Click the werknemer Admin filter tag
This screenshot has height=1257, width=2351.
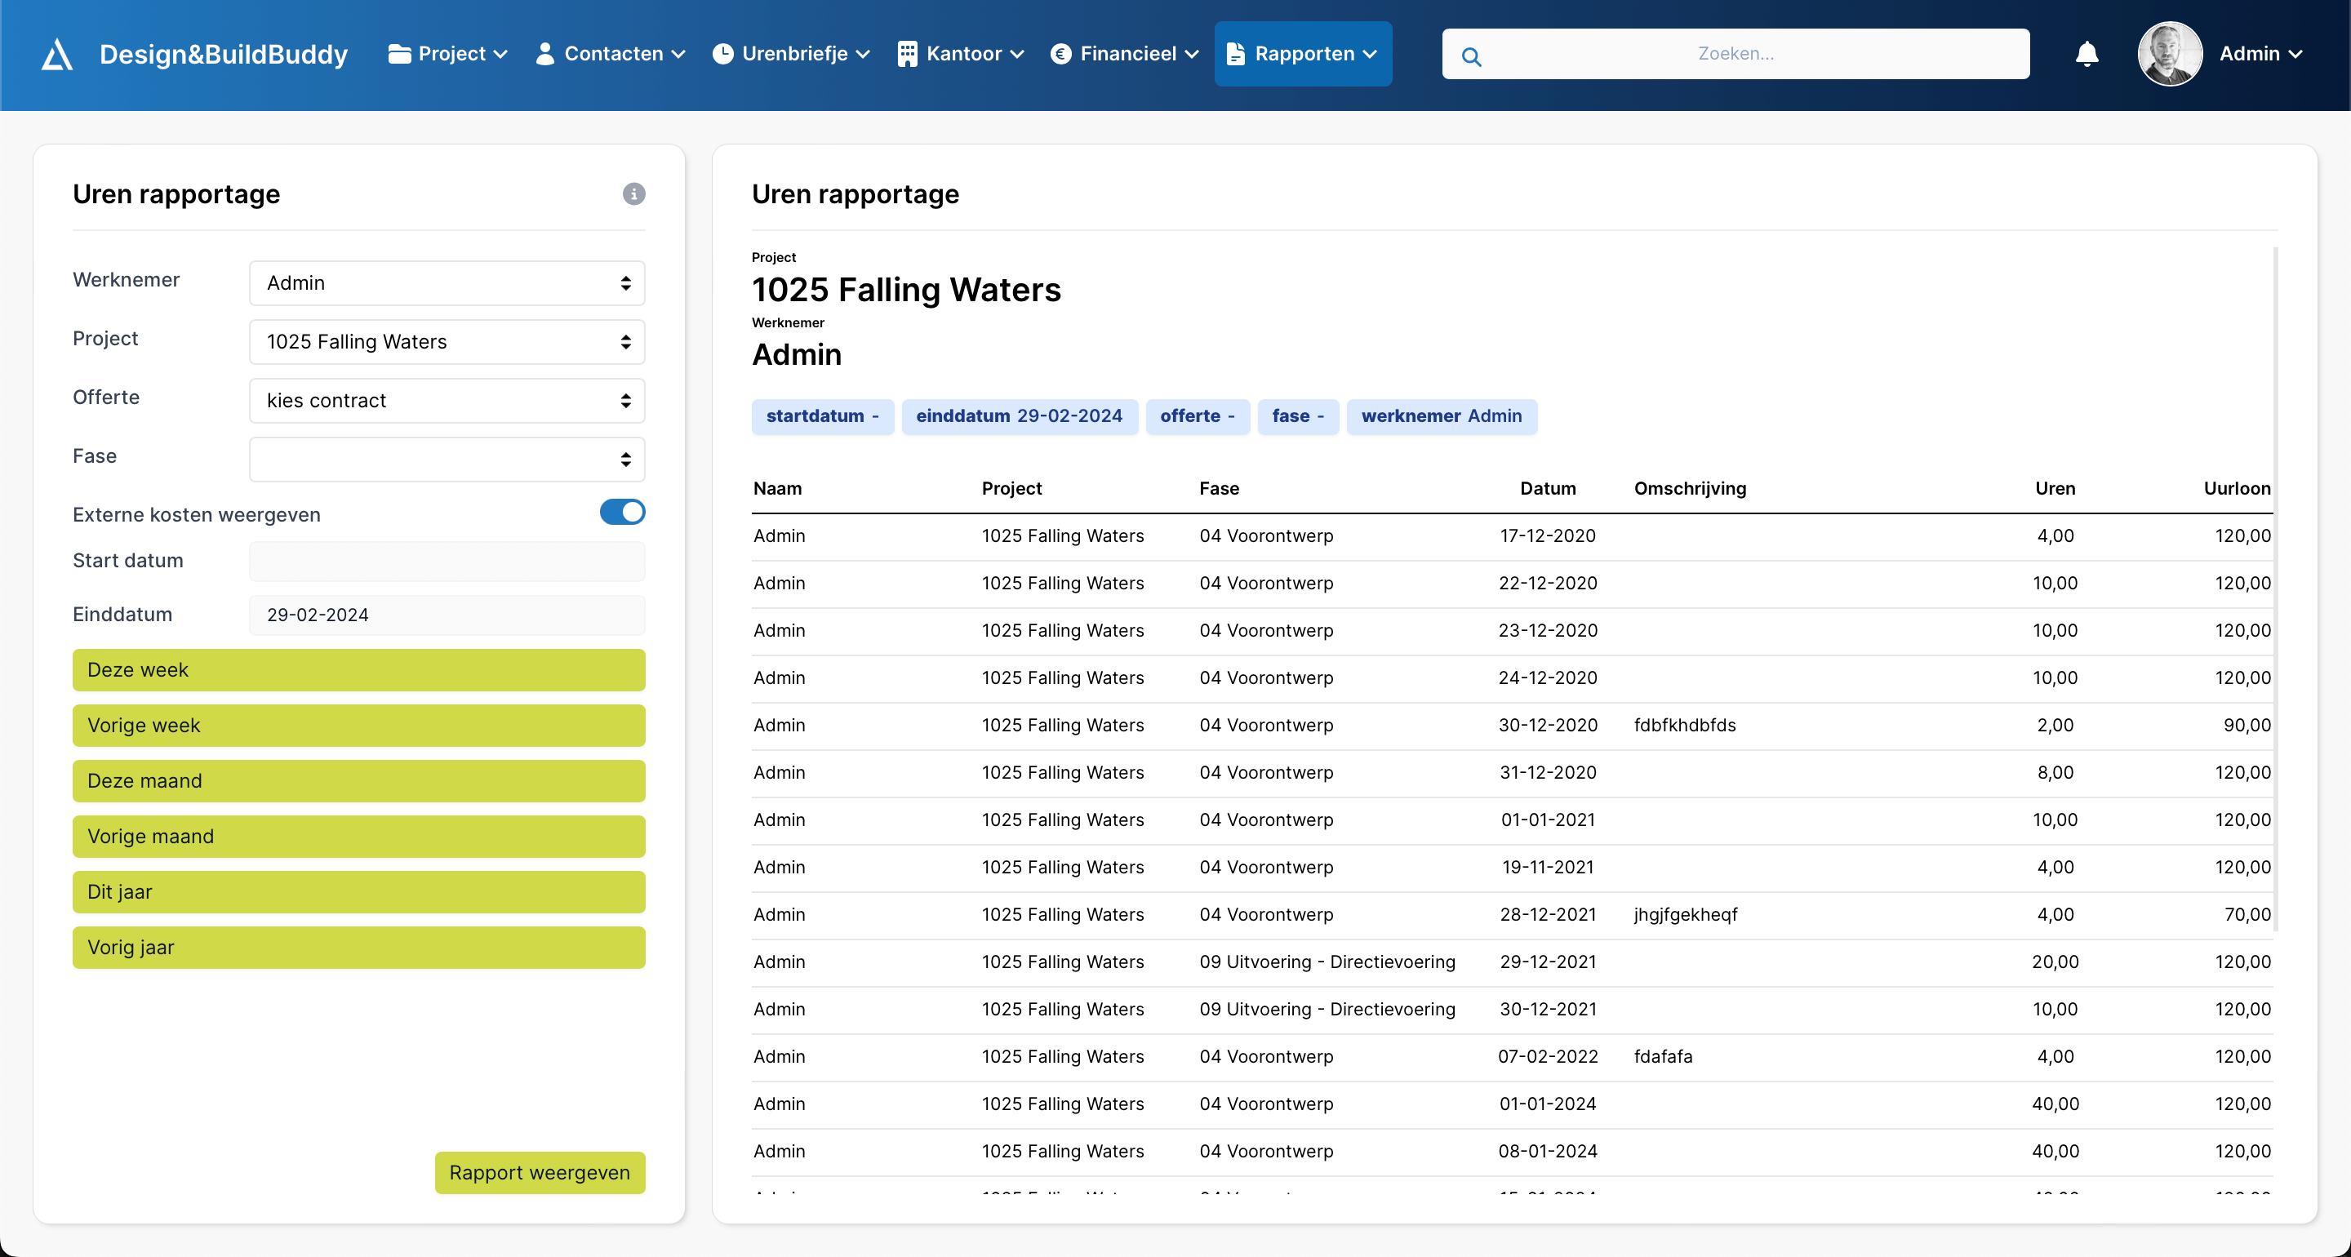point(1441,416)
